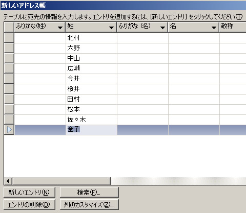Click the row selector for 広瀬 row
Viewport: 246px width, 213px height.
coord(9,68)
